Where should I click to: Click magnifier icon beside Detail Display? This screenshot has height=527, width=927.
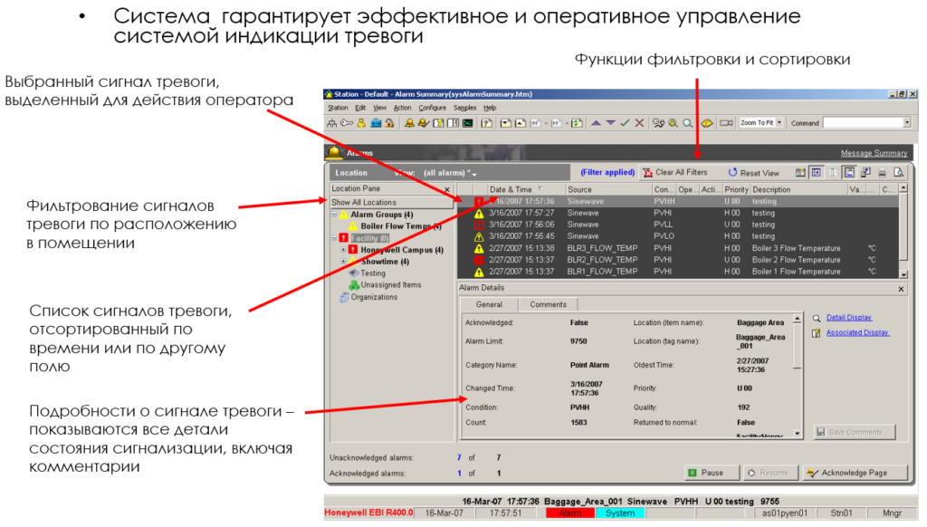pos(817,319)
